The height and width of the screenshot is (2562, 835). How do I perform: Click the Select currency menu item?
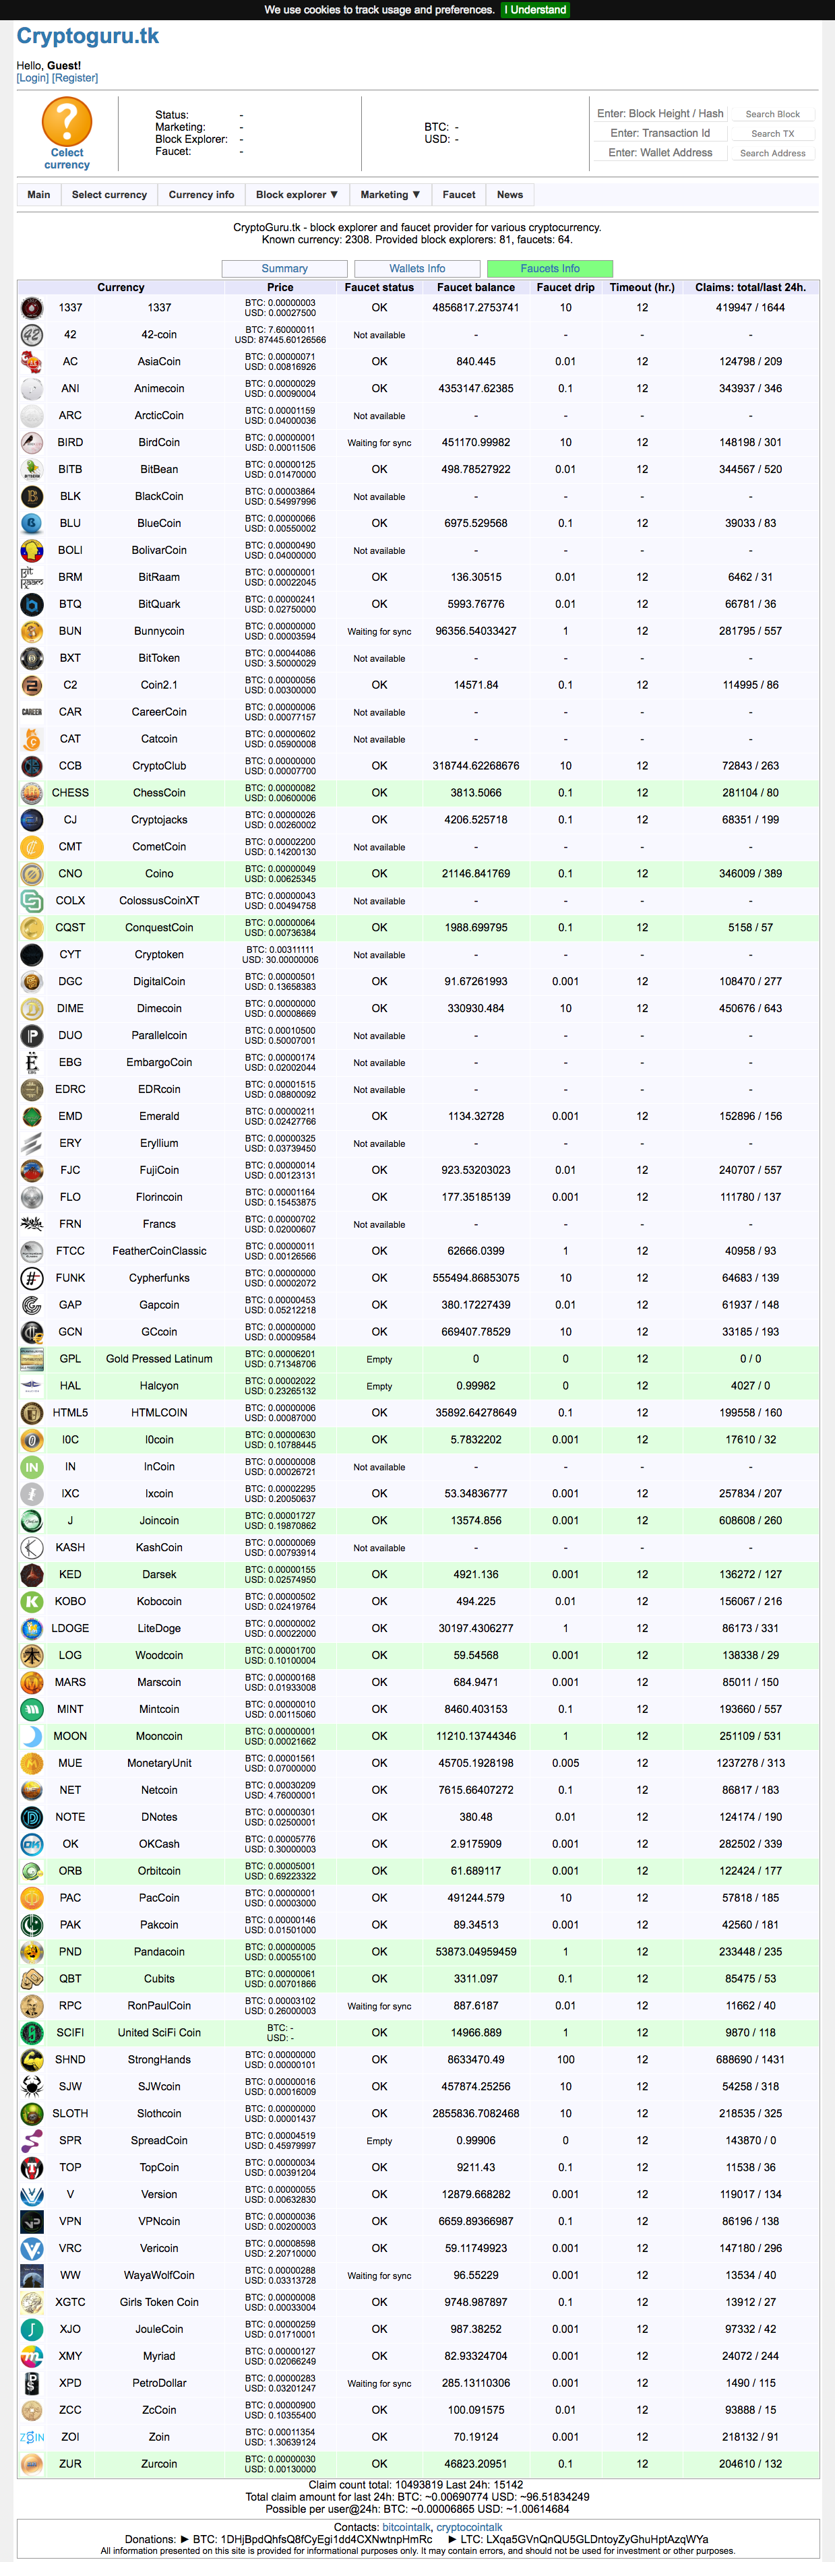[109, 195]
